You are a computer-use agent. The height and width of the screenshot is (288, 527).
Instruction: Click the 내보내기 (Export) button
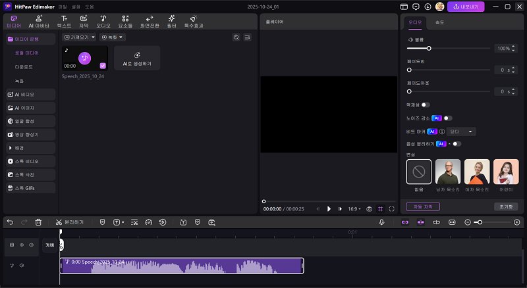(x=466, y=7)
